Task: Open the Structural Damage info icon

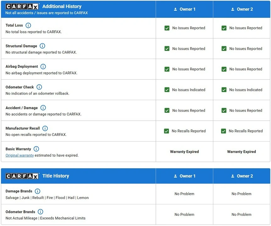Action: [x=42, y=46]
